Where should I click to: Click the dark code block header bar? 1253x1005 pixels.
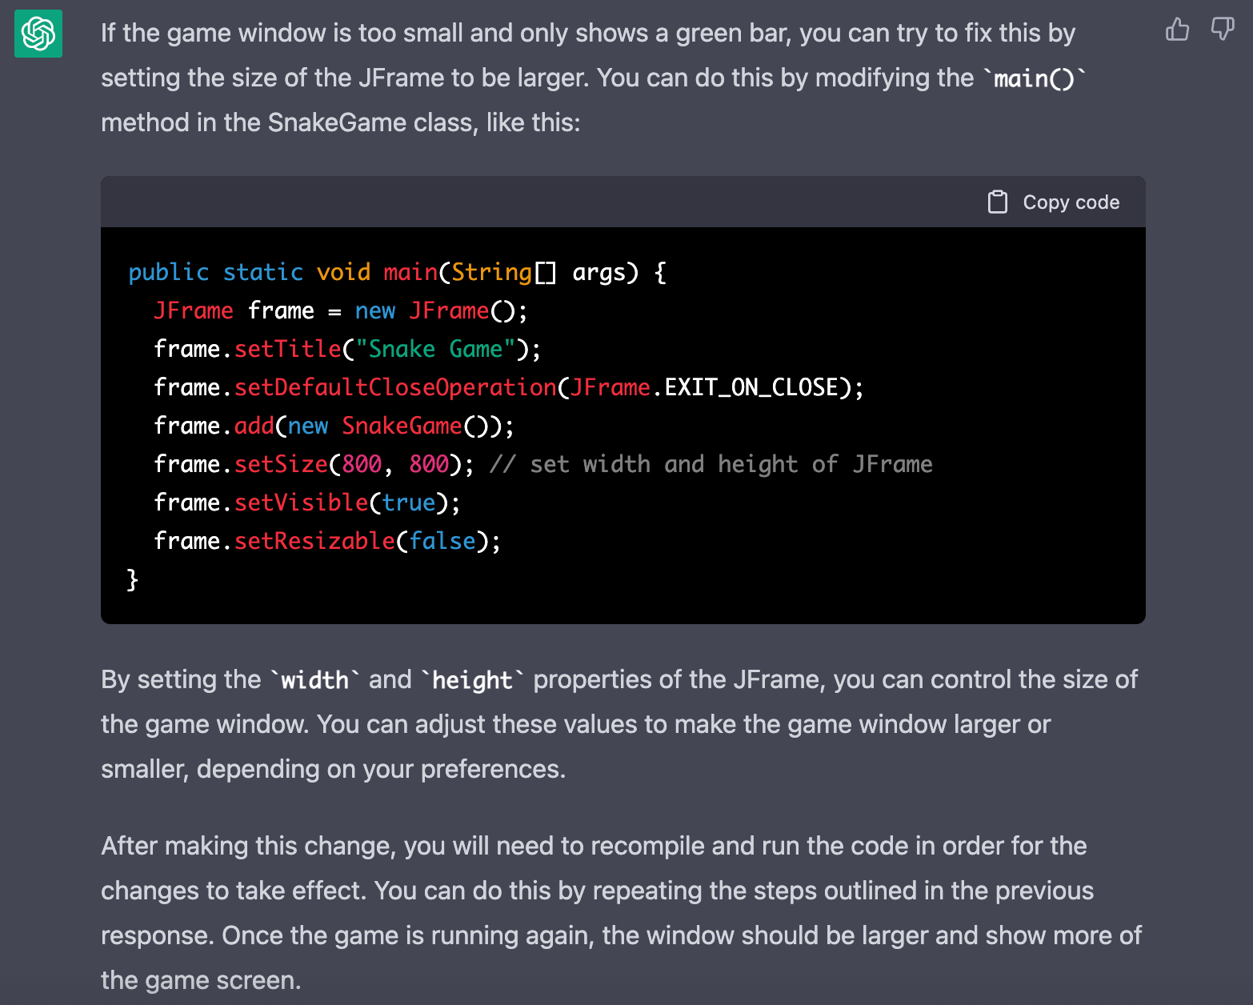[x=560, y=202]
